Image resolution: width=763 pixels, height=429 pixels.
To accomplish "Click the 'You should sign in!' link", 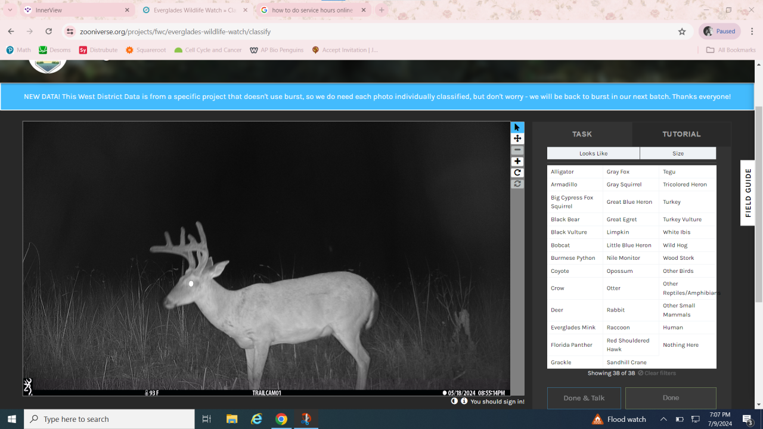I will point(497,402).
